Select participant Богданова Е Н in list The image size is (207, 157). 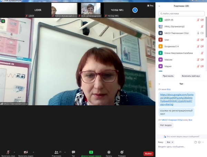tap(181, 46)
